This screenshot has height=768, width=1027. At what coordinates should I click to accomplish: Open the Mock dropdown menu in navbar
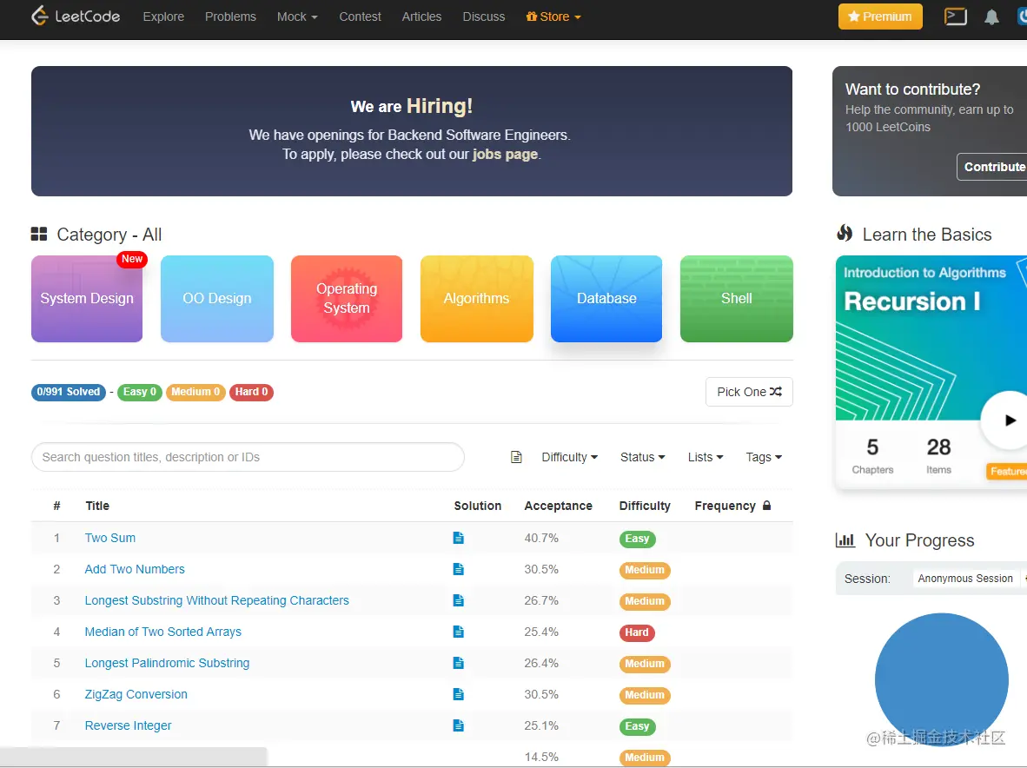pyautogui.click(x=296, y=17)
